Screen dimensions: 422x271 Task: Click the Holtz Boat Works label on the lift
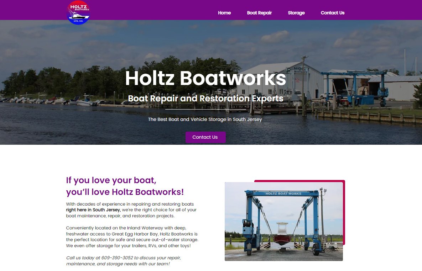click(x=283, y=193)
